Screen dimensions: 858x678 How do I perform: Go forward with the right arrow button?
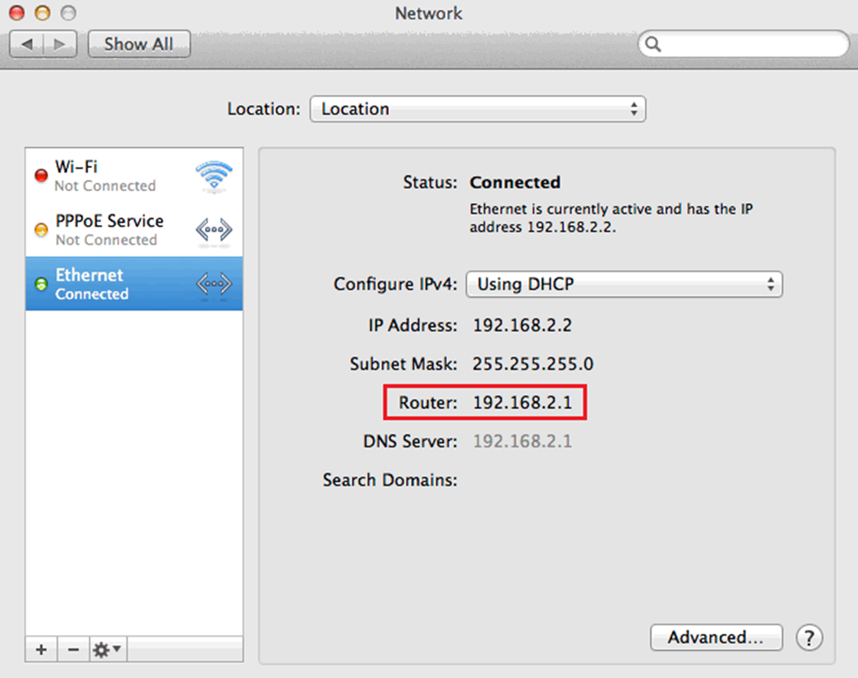[59, 44]
